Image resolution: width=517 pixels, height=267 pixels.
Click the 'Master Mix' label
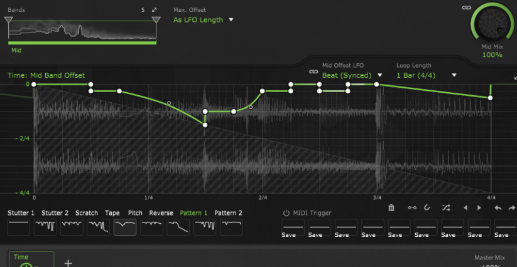click(489, 258)
